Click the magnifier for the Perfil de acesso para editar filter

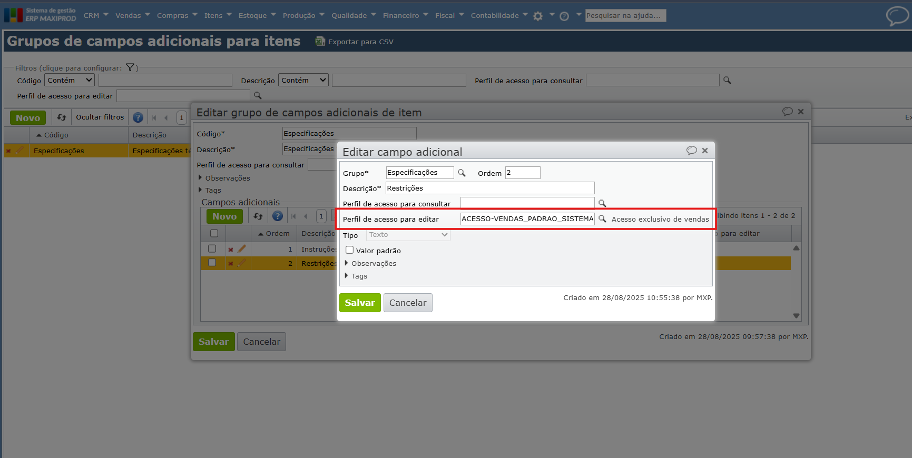[258, 96]
